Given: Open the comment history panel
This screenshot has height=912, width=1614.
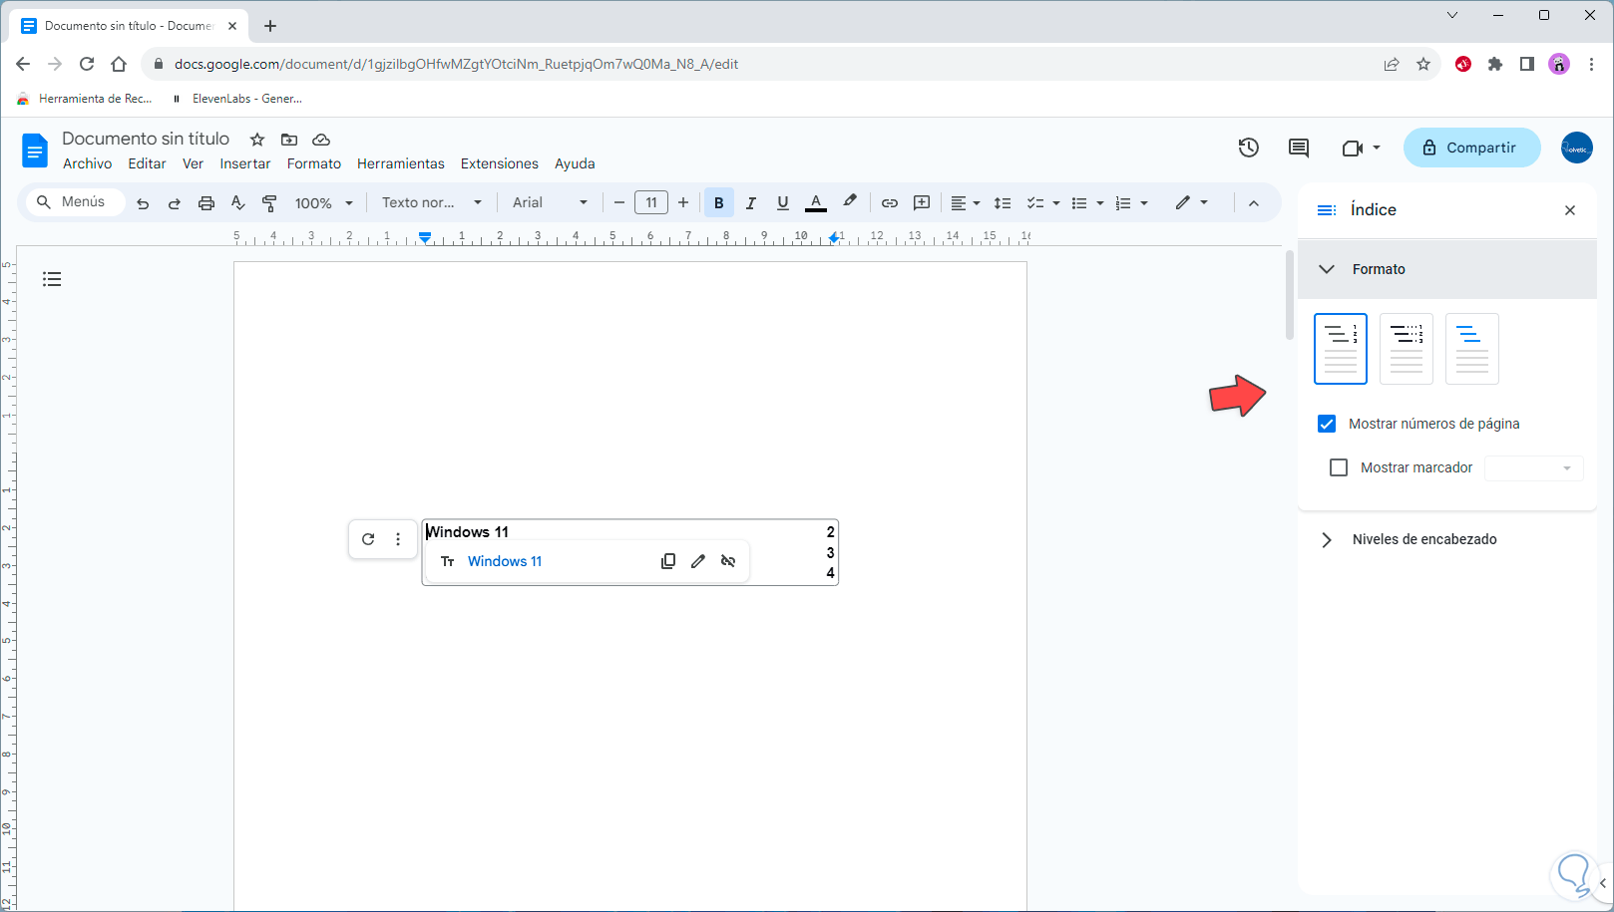Looking at the screenshot, I should (x=1299, y=149).
